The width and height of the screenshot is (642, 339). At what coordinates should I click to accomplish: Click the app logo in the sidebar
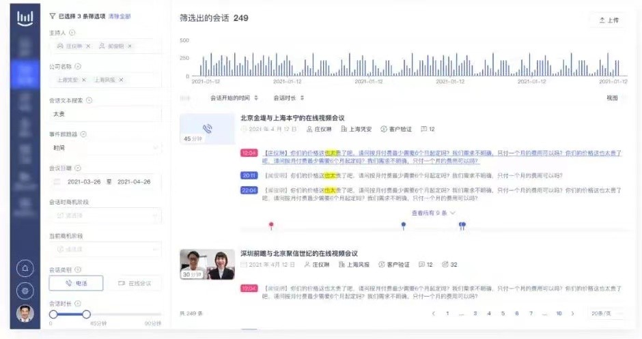[25, 18]
